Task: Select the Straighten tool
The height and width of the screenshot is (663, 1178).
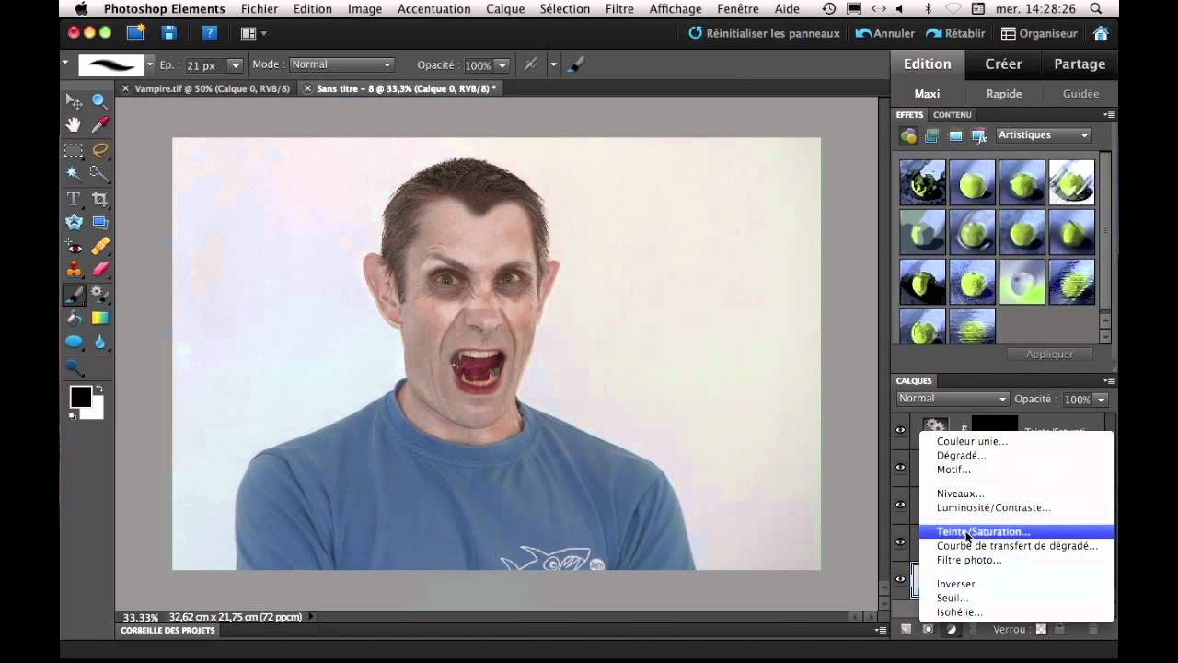Action: [99, 223]
